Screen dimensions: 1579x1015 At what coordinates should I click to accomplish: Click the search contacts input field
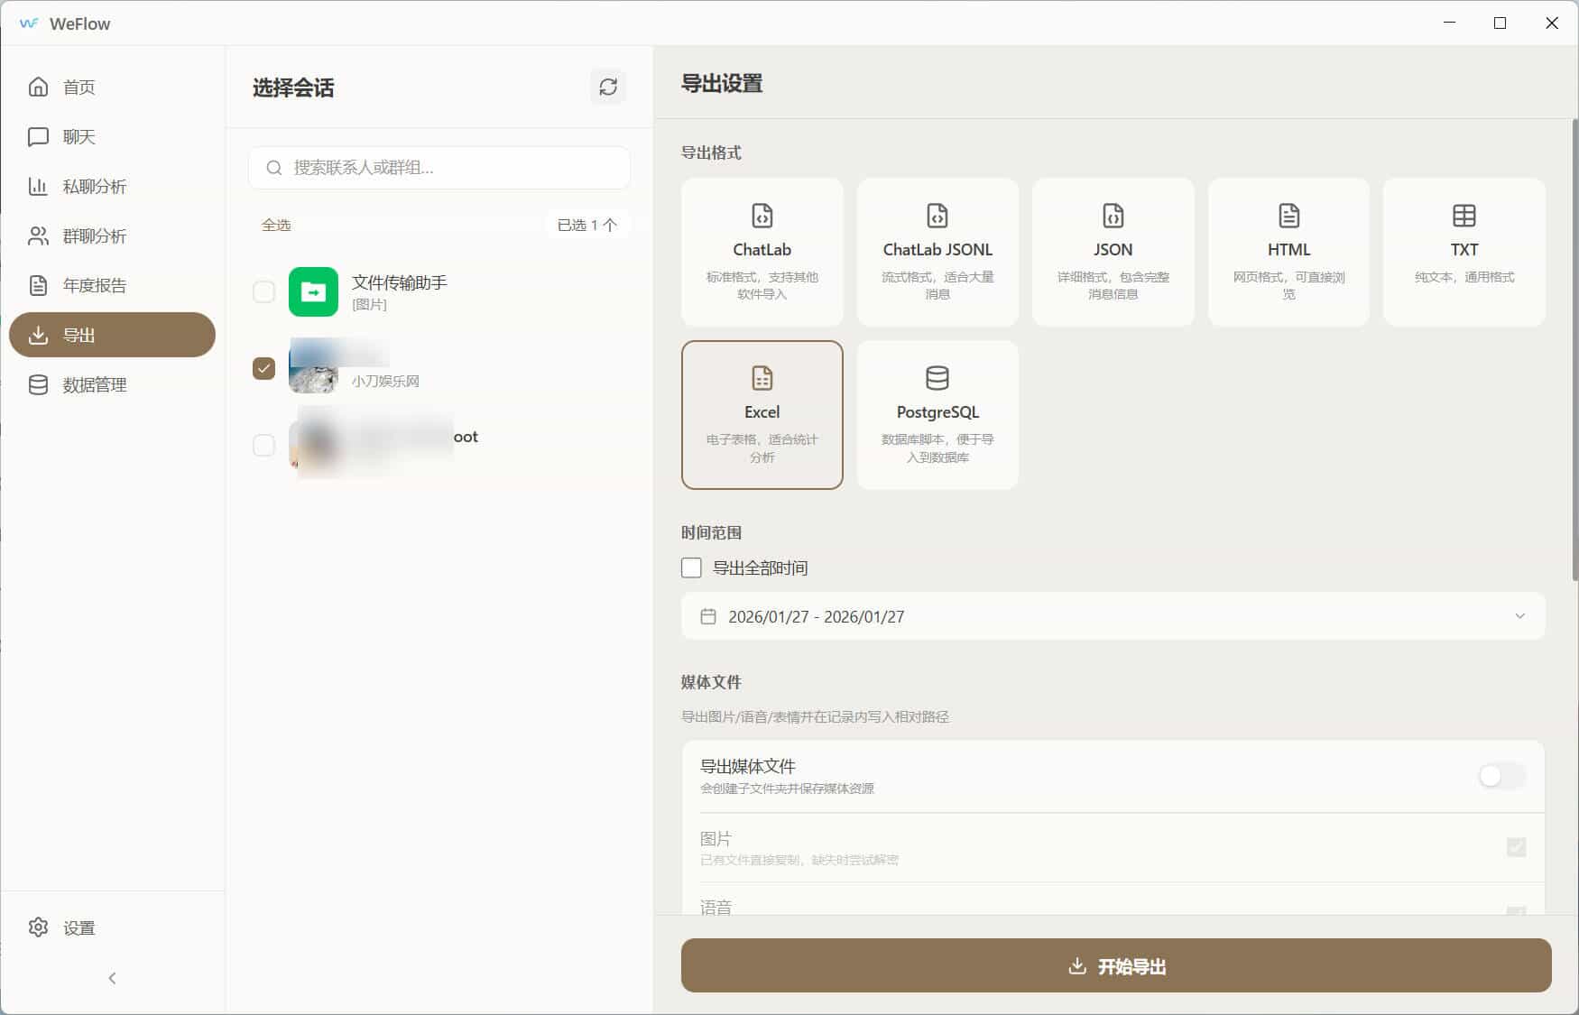(x=439, y=168)
